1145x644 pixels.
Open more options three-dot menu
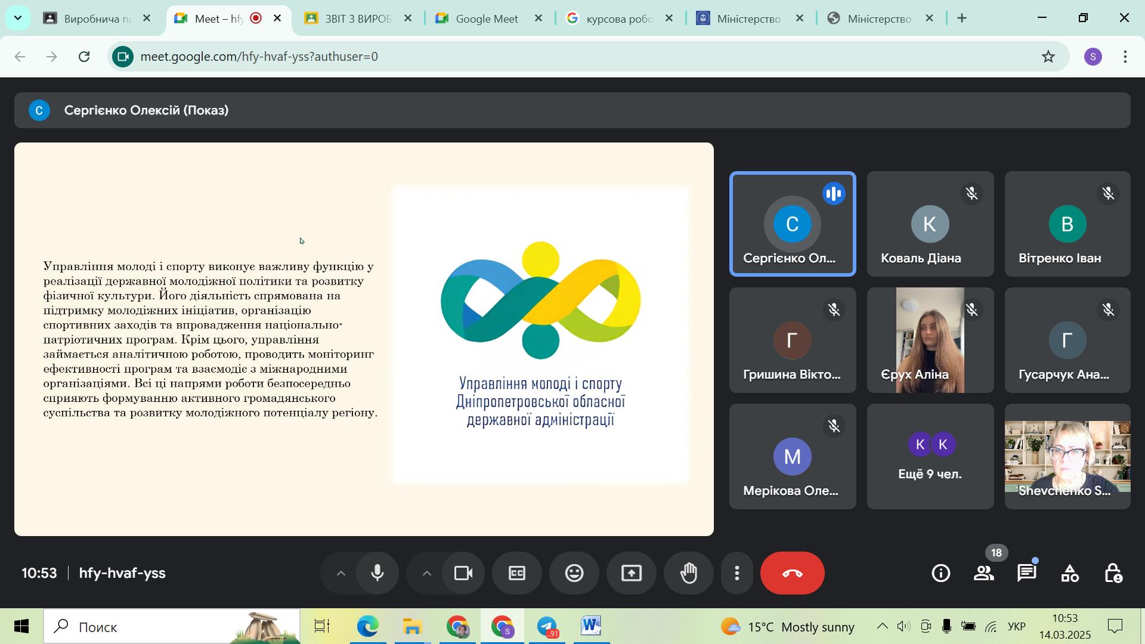point(737,573)
